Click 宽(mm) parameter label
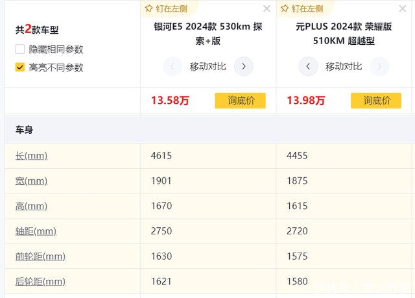415x298 pixels. [x=31, y=180]
